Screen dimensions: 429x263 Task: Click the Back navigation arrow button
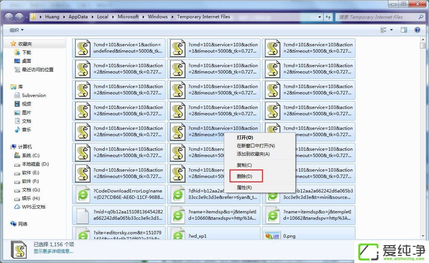coord(9,17)
